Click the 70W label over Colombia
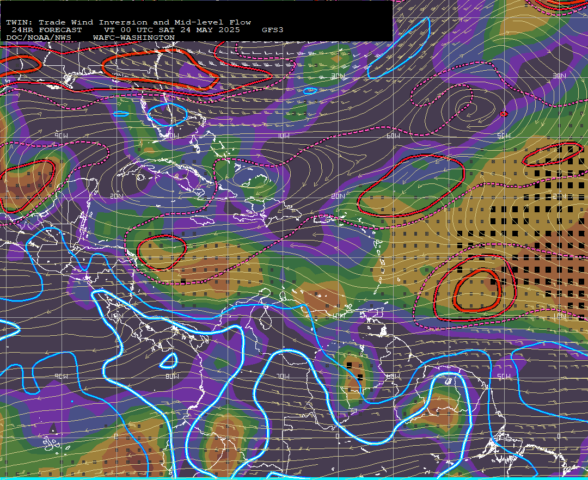 (283, 376)
